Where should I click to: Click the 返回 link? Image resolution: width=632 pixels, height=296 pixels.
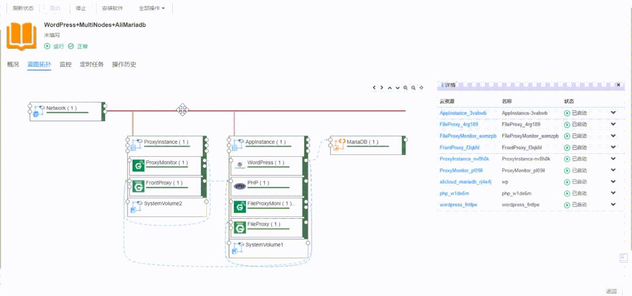pos(611,291)
